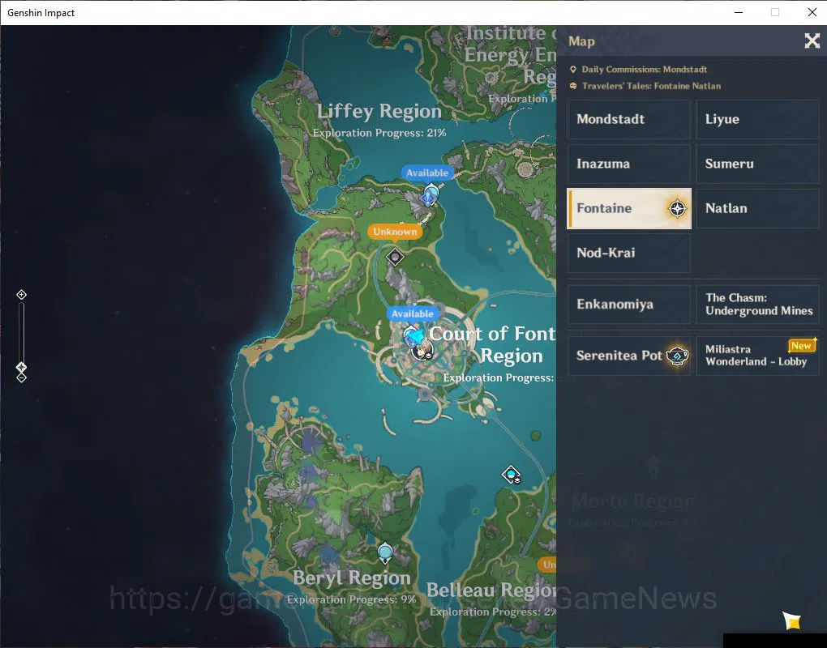Click Travelers' Tales: Fontaine Natlan text

point(651,86)
